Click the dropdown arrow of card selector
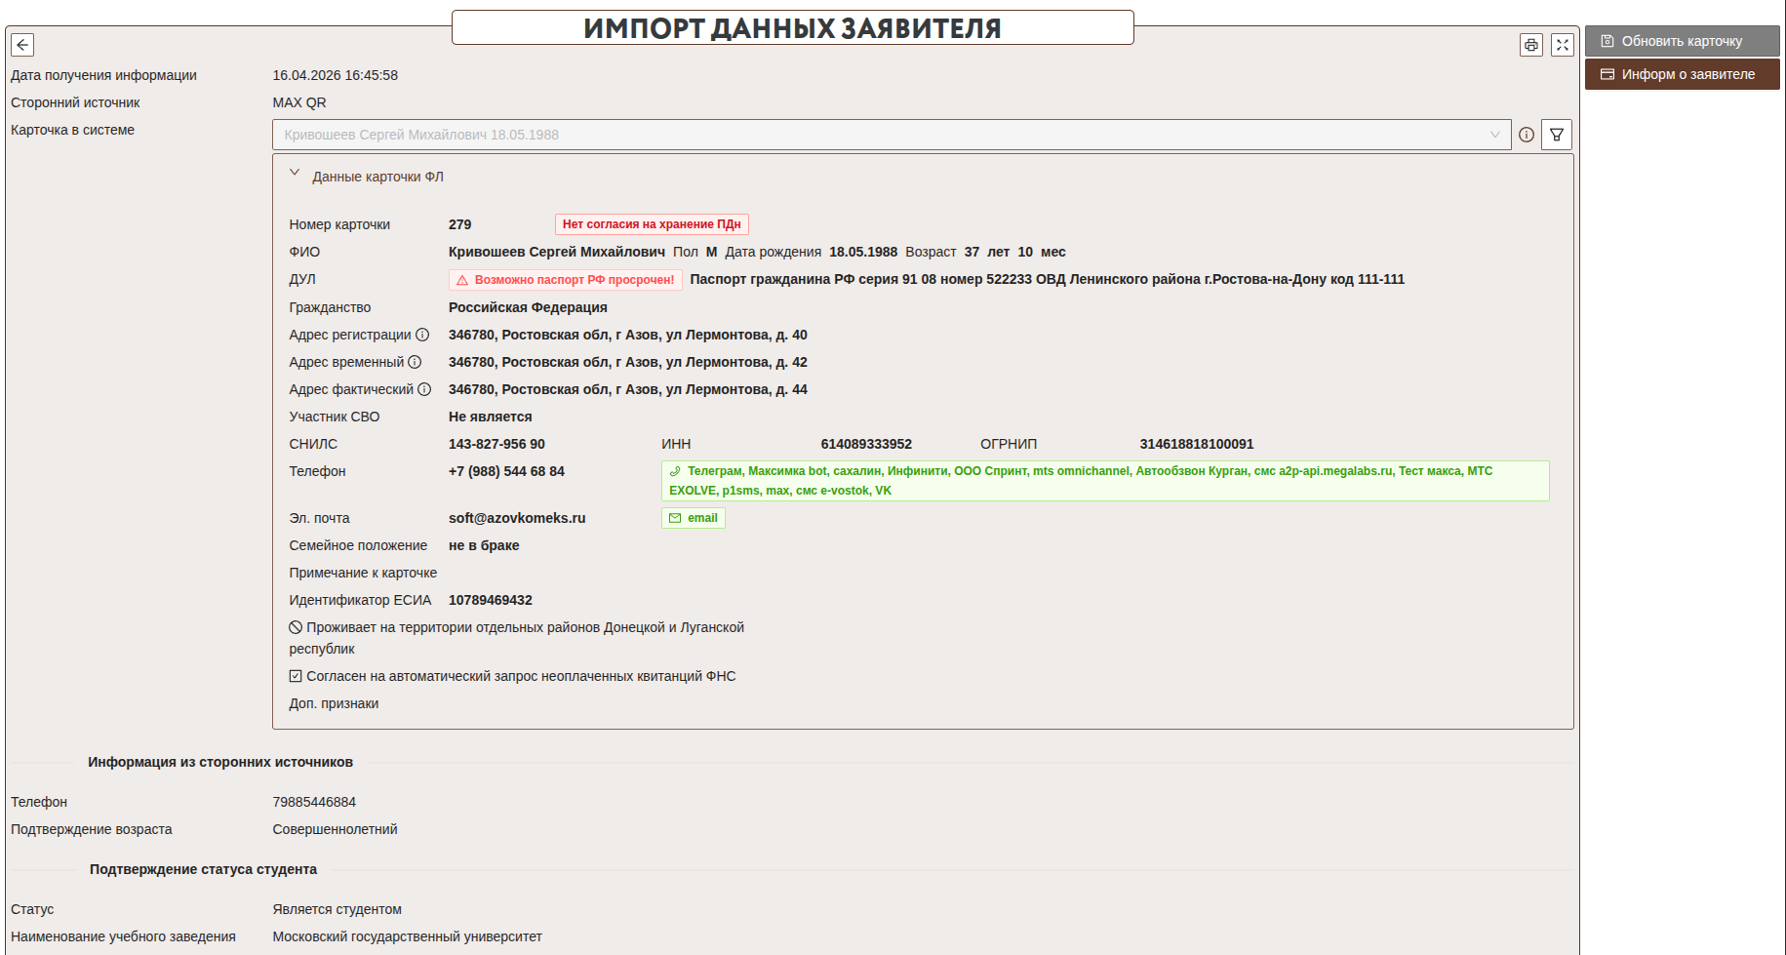This screenshot has height=955, width=1786. (x=1494, y=135)
